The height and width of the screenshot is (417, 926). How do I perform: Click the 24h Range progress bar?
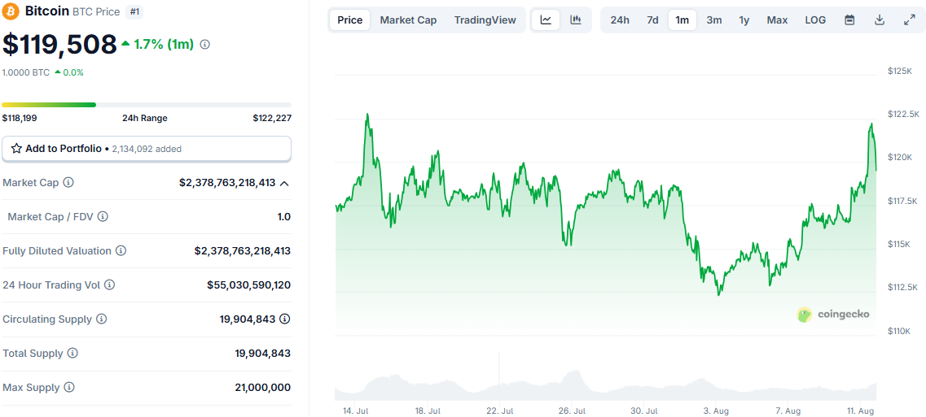click(147, 105)
